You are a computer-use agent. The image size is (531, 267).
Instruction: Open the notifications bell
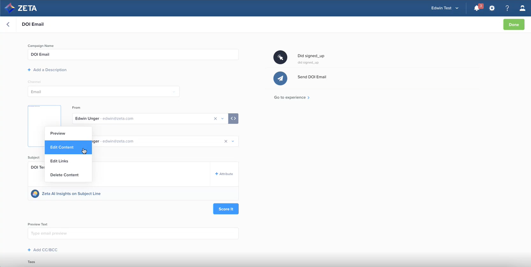477,8
